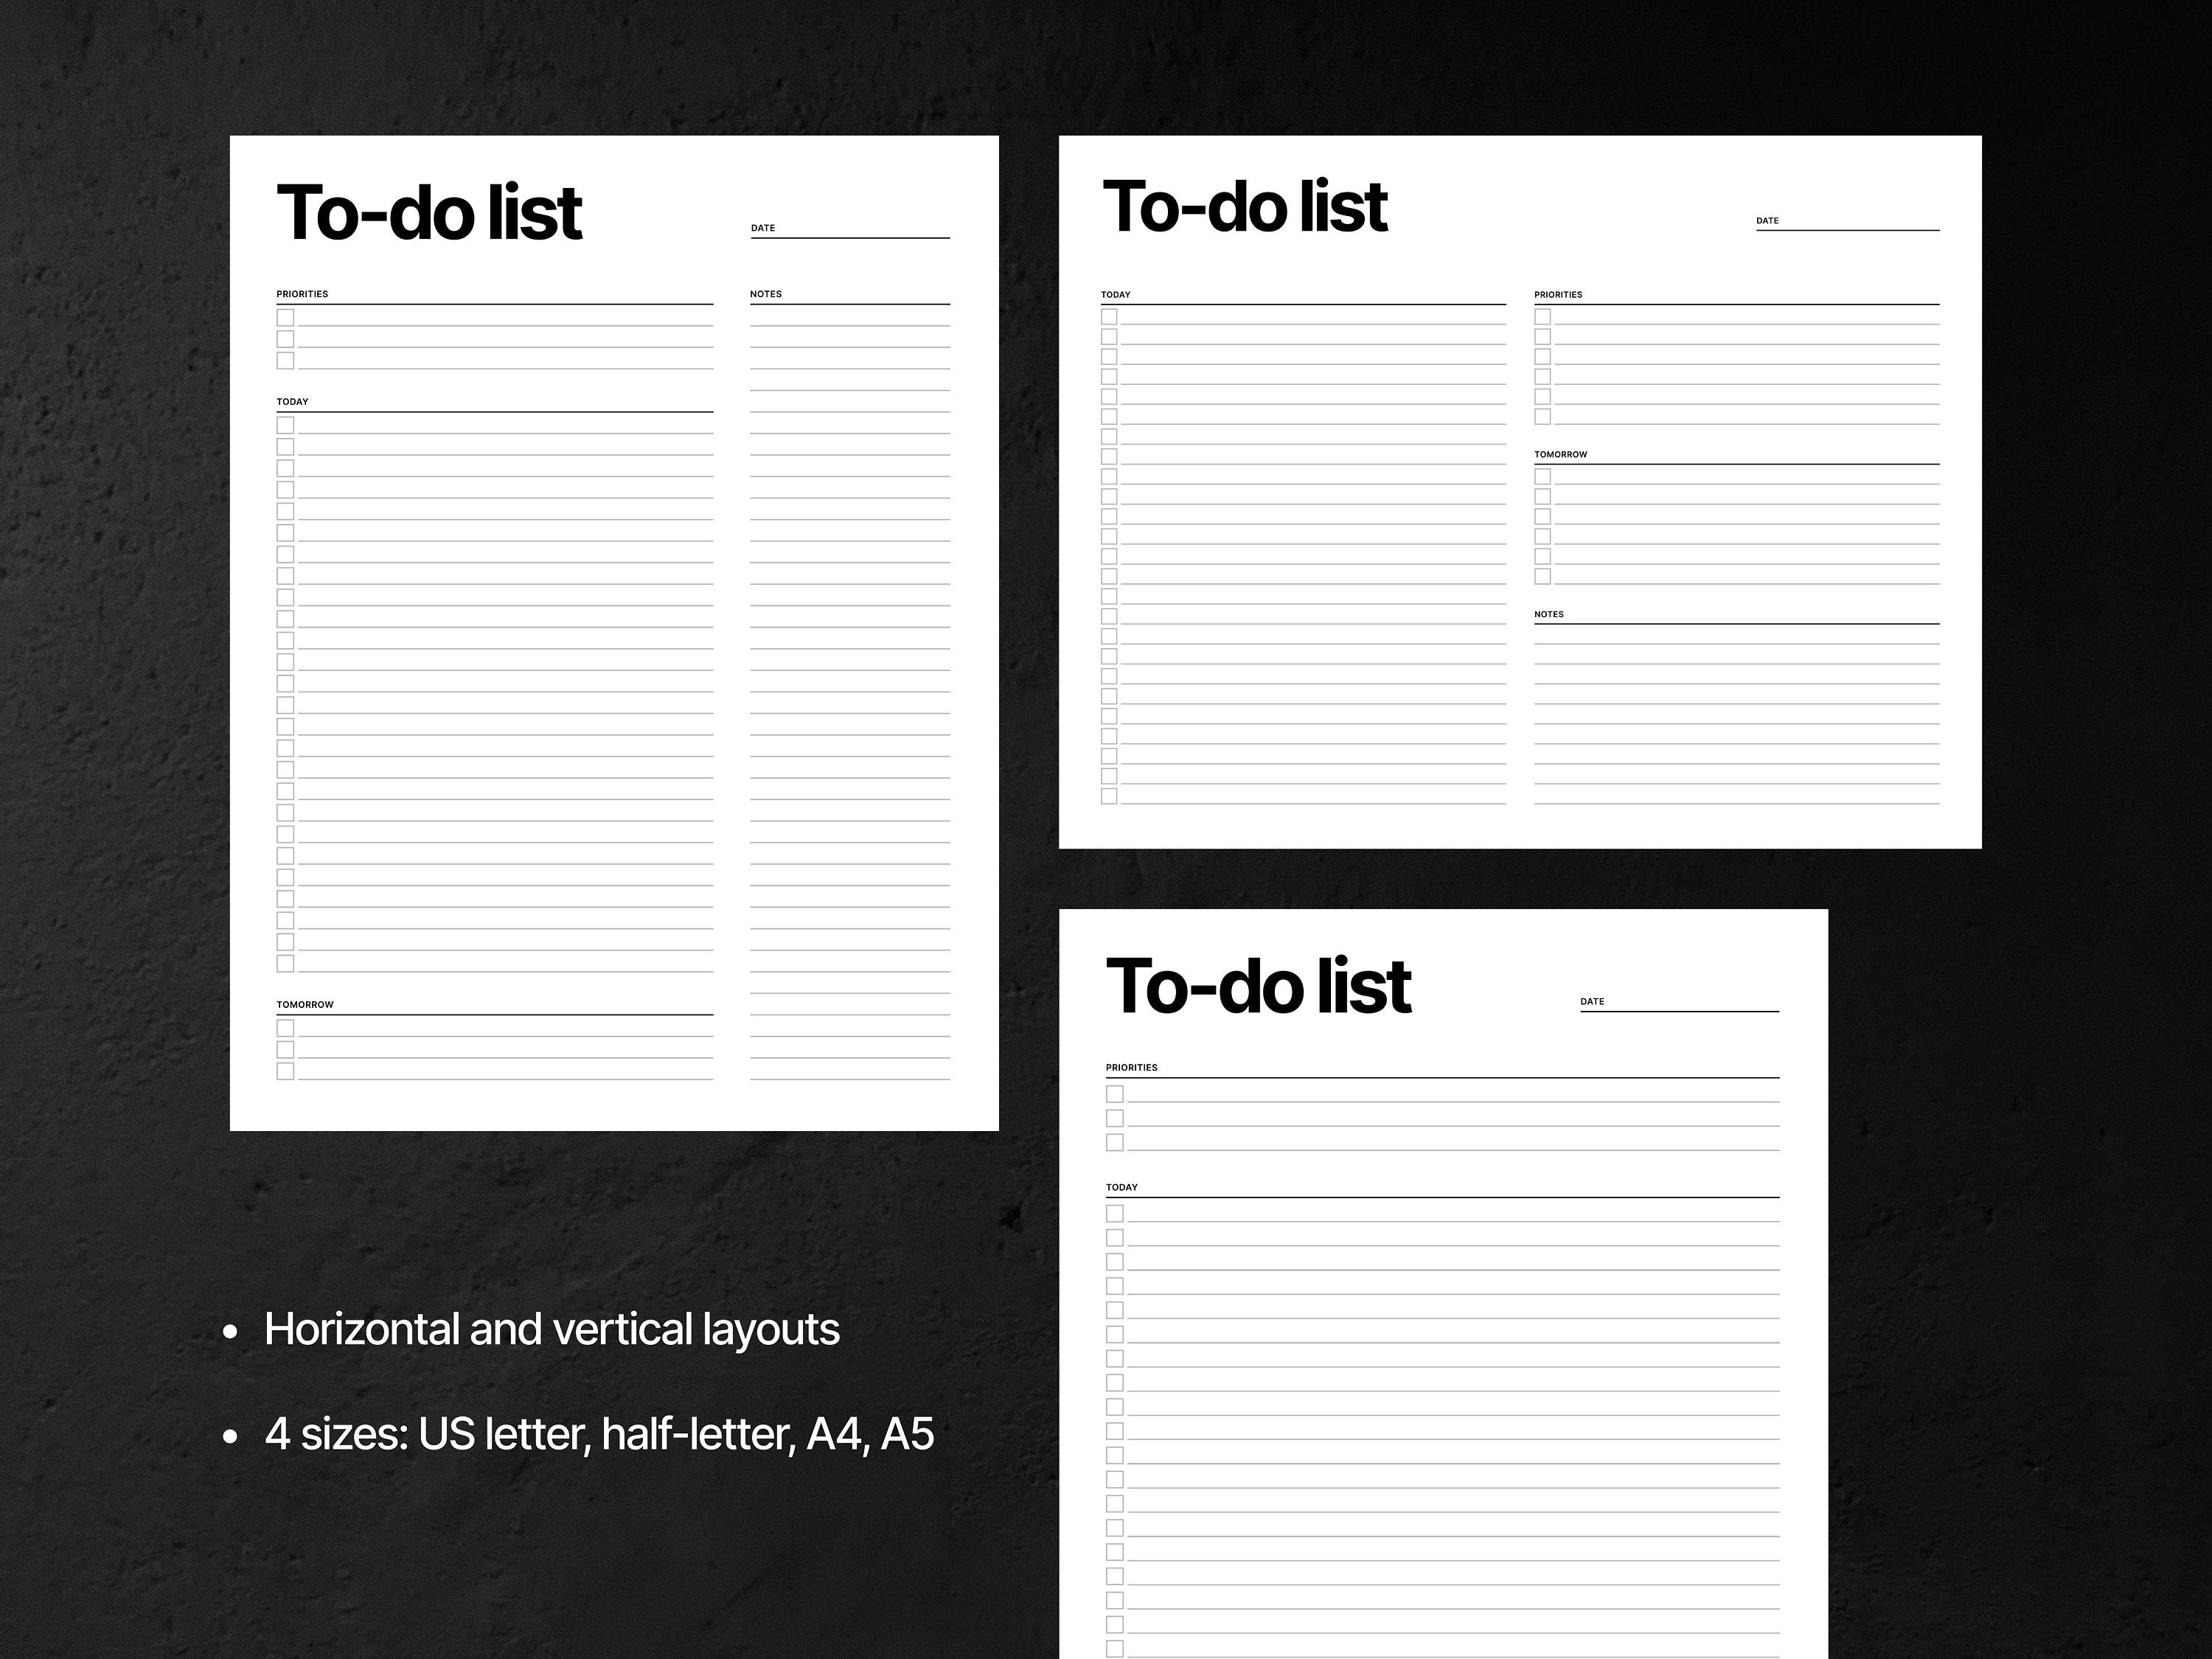Tick the first Tomorrow checkbox on the landscape page
2212x1659 pixels.
1543,477
